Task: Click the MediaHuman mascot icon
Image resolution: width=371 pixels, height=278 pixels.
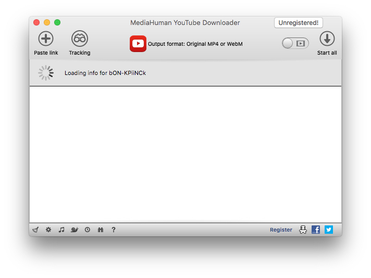Action: point(303,230)
